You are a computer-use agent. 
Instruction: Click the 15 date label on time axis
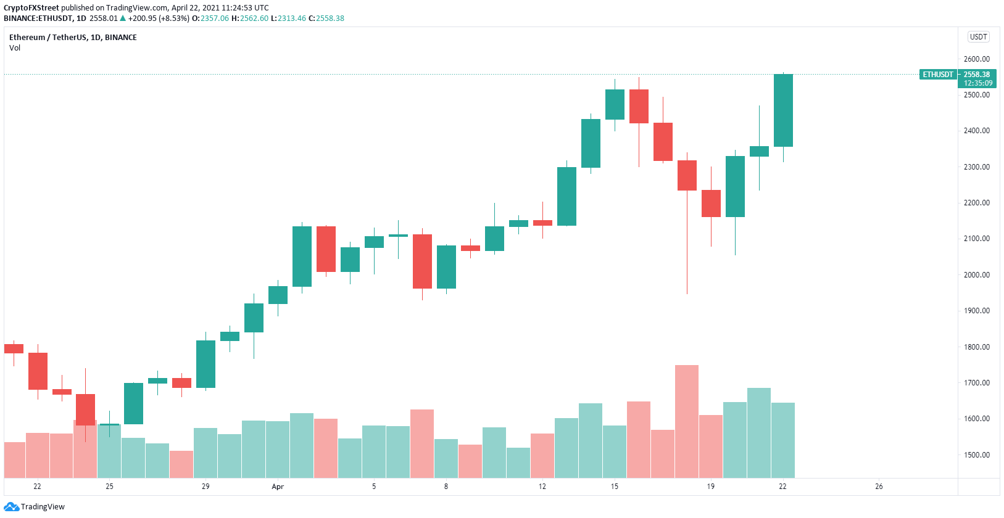(615, 487)
